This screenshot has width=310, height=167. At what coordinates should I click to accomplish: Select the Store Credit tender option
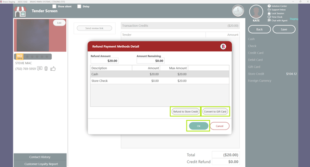coord(256,74)
